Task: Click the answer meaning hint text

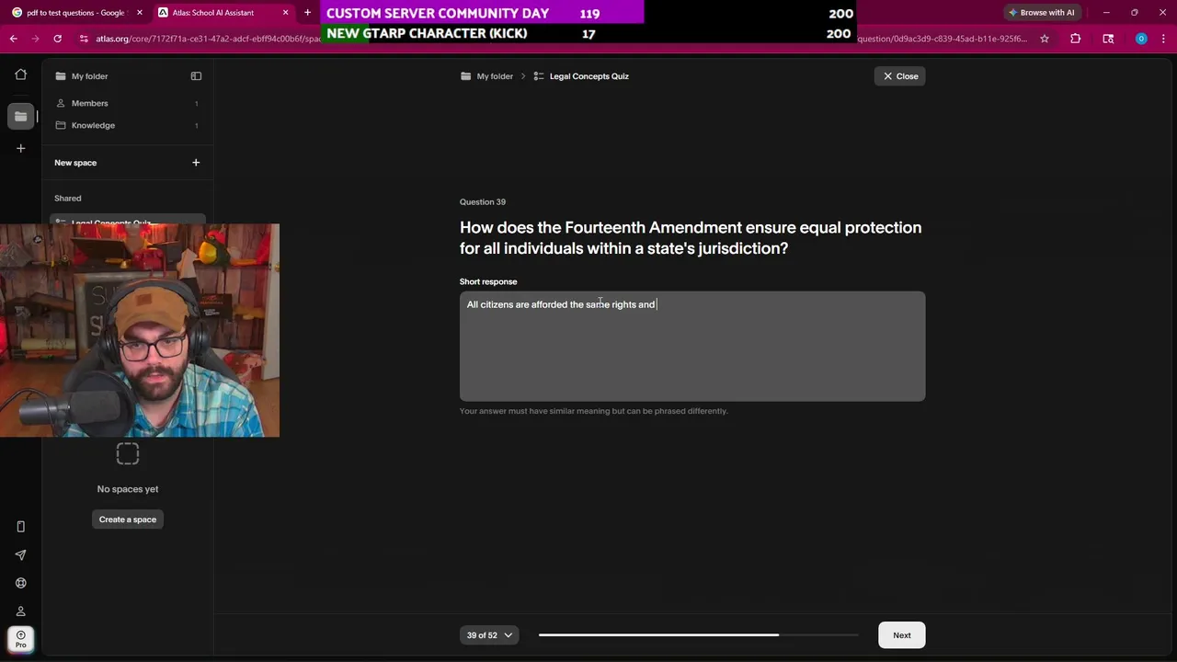Action: (594, 411)
